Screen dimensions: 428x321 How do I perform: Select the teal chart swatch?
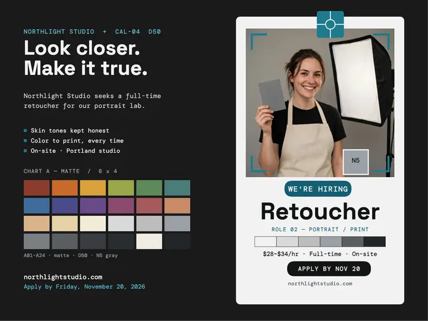click(177, 188)
